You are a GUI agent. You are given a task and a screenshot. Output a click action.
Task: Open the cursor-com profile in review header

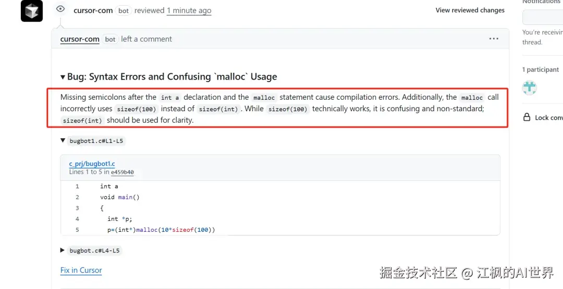click(93, 10)
